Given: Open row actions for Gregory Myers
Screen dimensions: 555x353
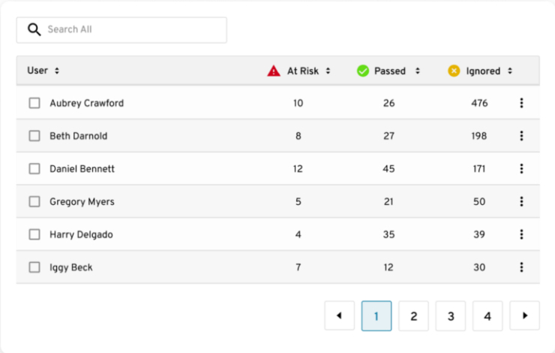Looking at the screenshot, I should 521,202.
